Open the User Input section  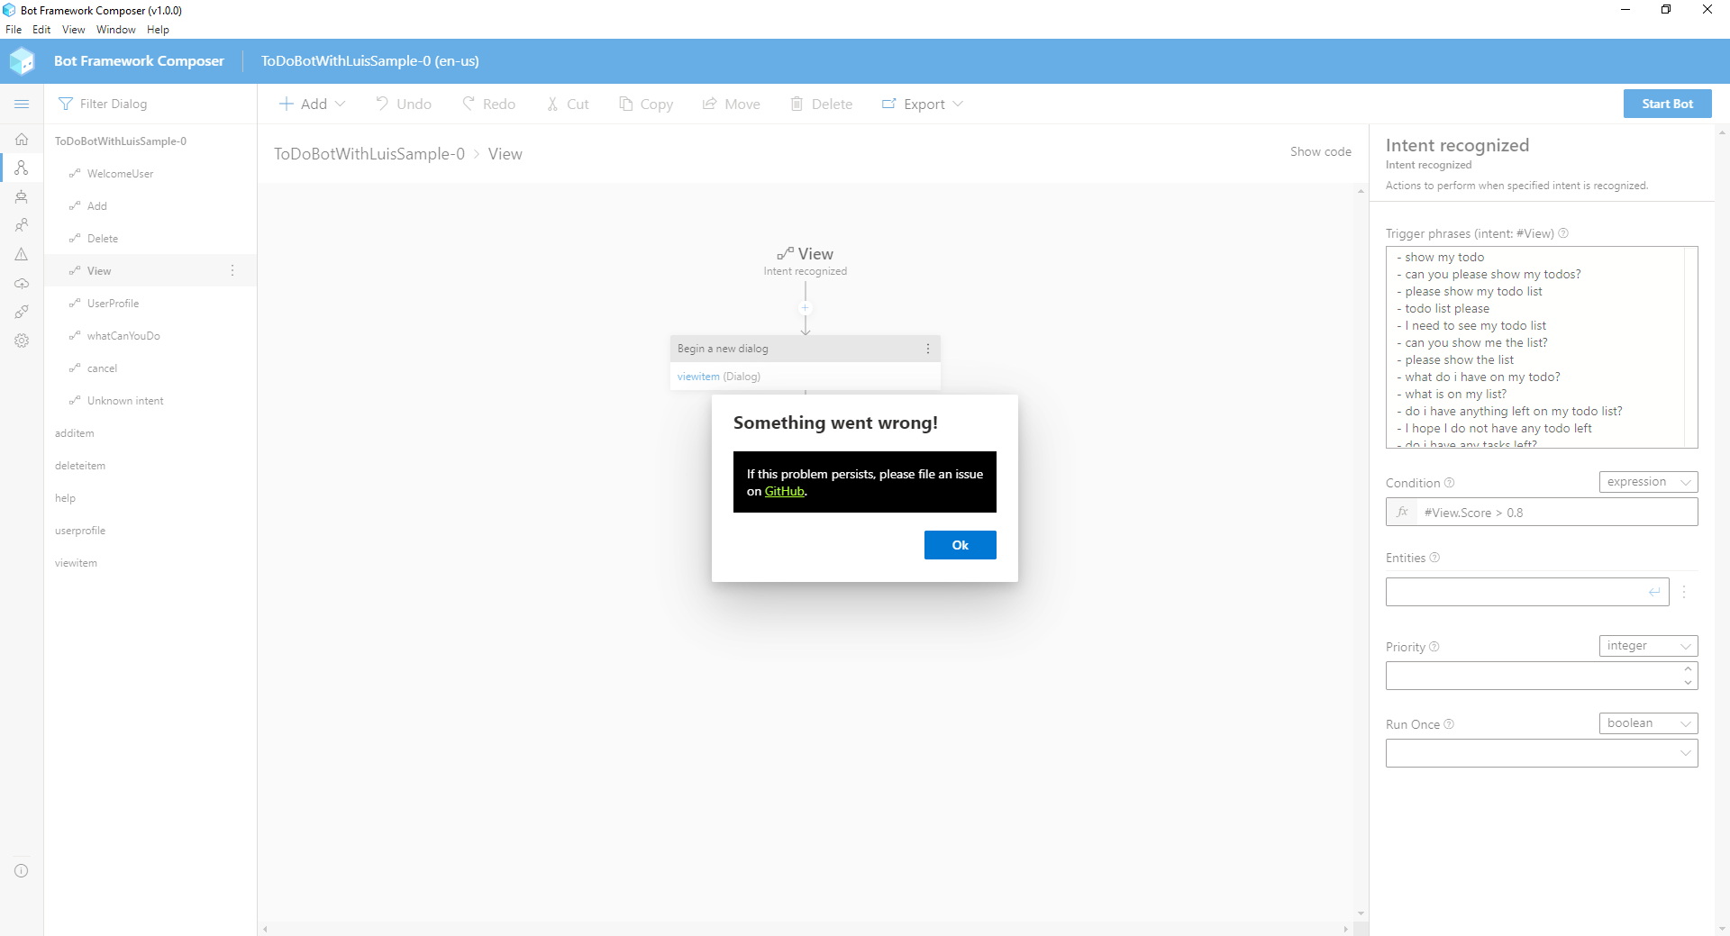pos(22,225)
